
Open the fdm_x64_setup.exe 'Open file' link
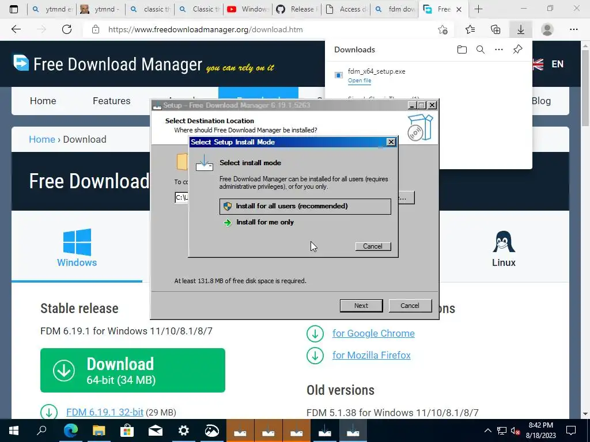click(360, 81)
